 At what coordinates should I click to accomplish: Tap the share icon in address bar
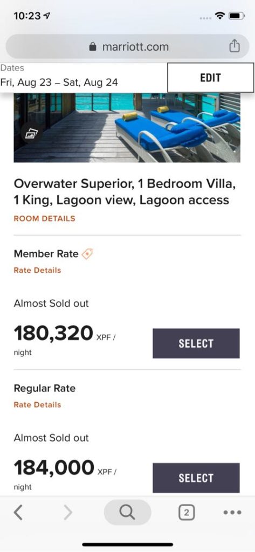point(235,46)
